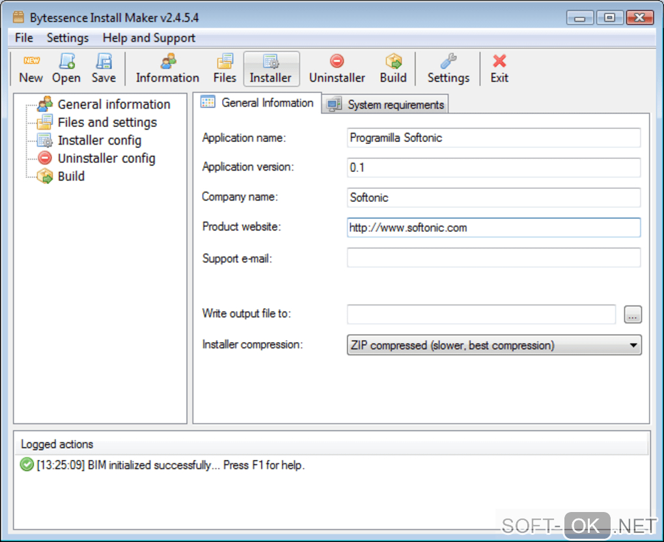Go to Information toolbar section
Image resolution: width=664 pixels, height=542 pixels.
click(168, 69)
